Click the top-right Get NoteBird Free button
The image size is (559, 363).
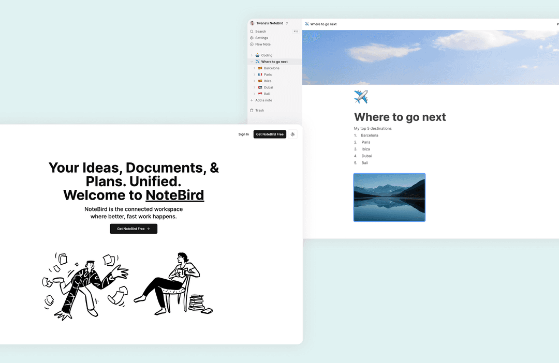(270, 134)
